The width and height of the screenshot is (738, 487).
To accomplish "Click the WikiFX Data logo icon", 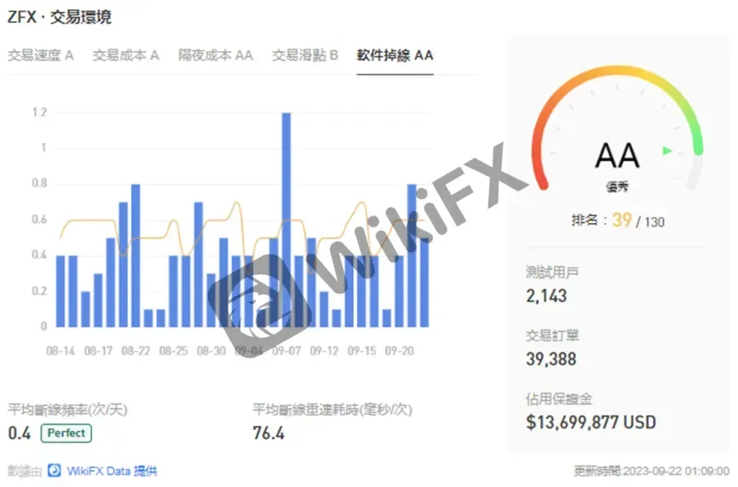I will click(55, 471).
